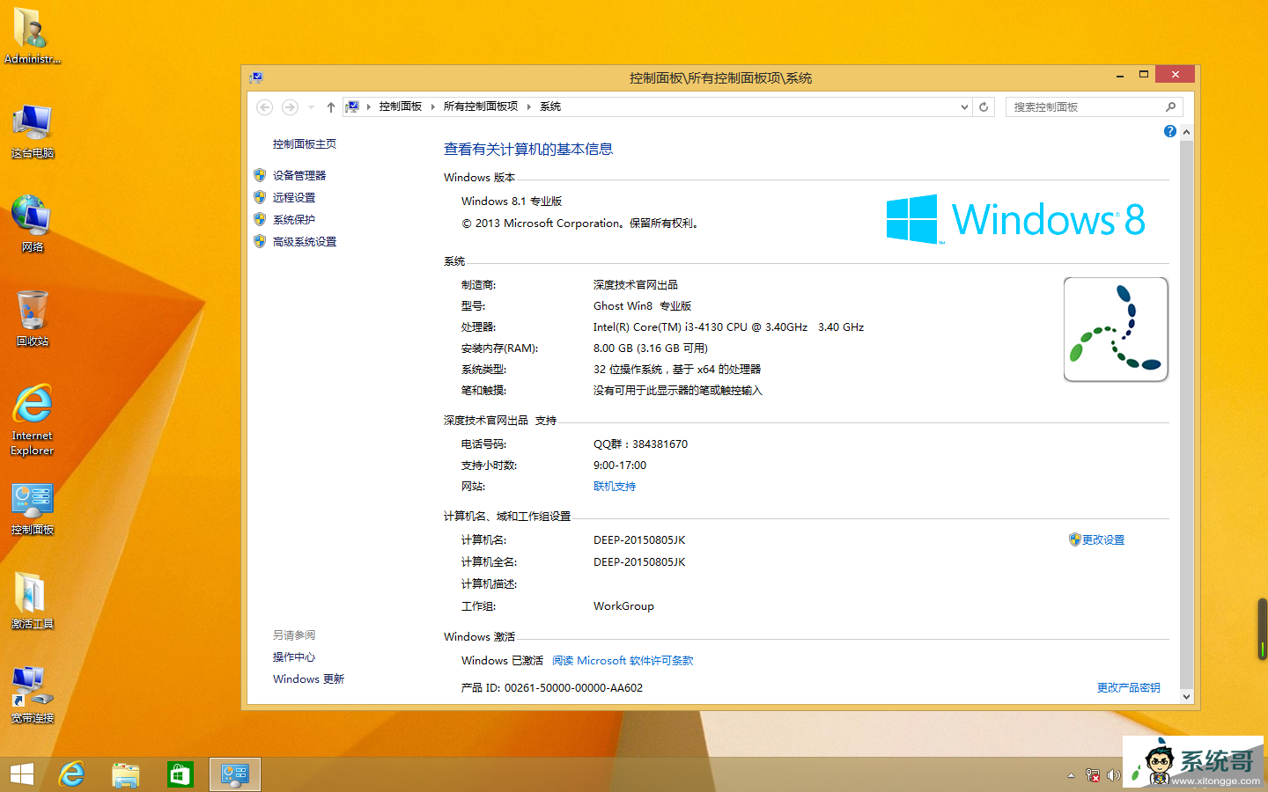Open recent locations dropdown arrow
The height and width of the screenshot is (792, 1268).
coord(311,107)
